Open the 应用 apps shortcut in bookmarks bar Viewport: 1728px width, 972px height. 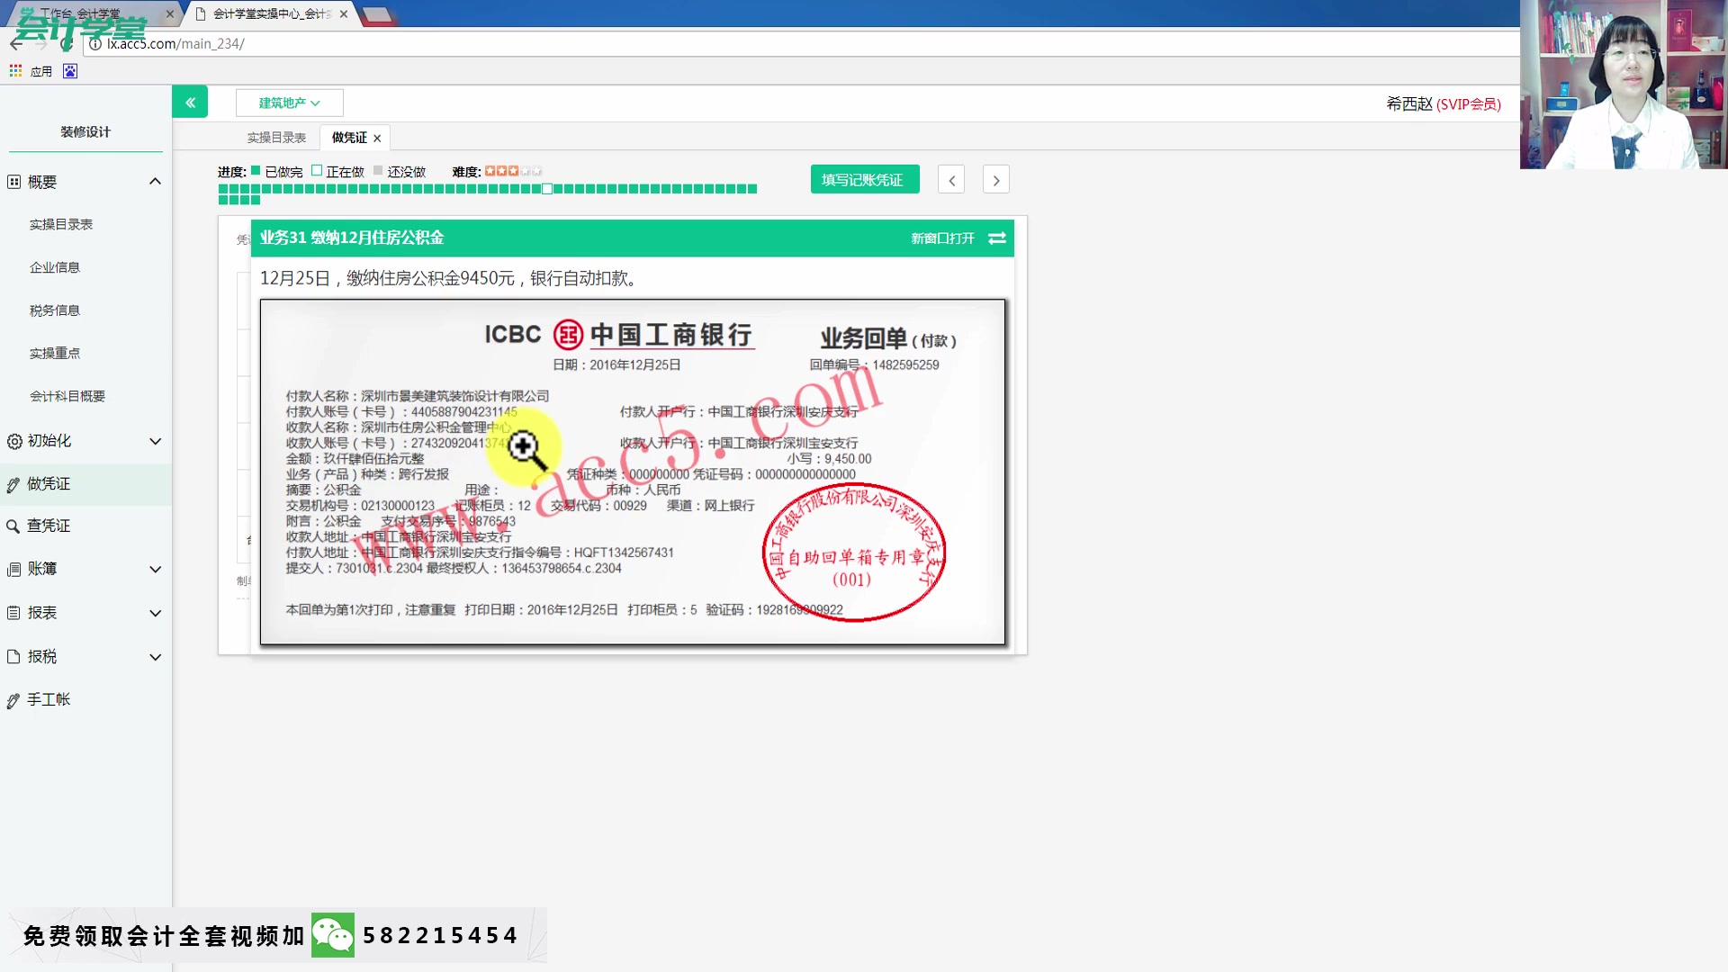coord(31,71)
